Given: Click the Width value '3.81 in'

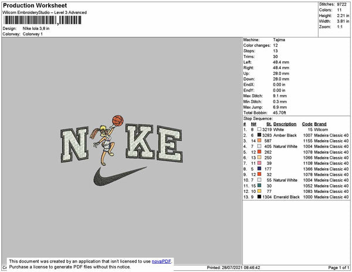Looking at the screenshot, I should tap(343, 21).
